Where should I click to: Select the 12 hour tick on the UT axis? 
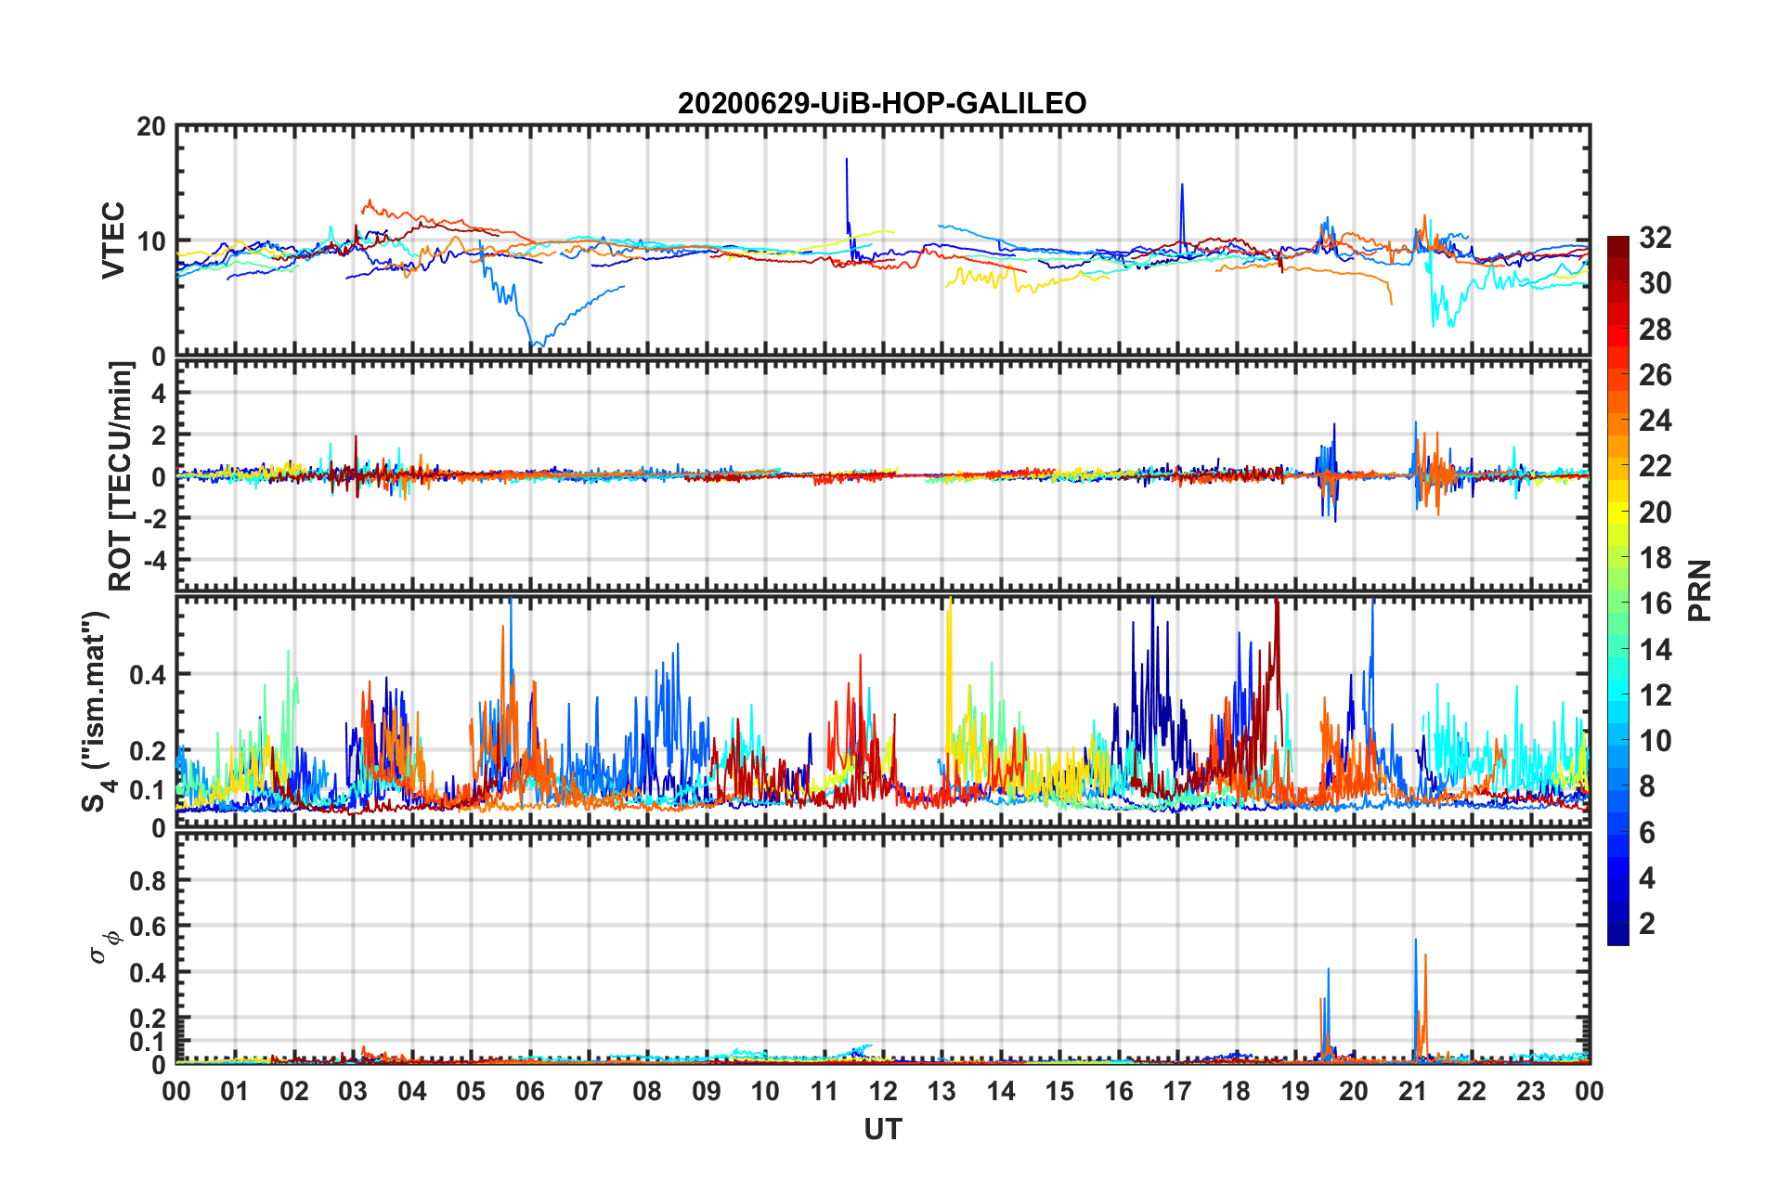(882, 1091)
